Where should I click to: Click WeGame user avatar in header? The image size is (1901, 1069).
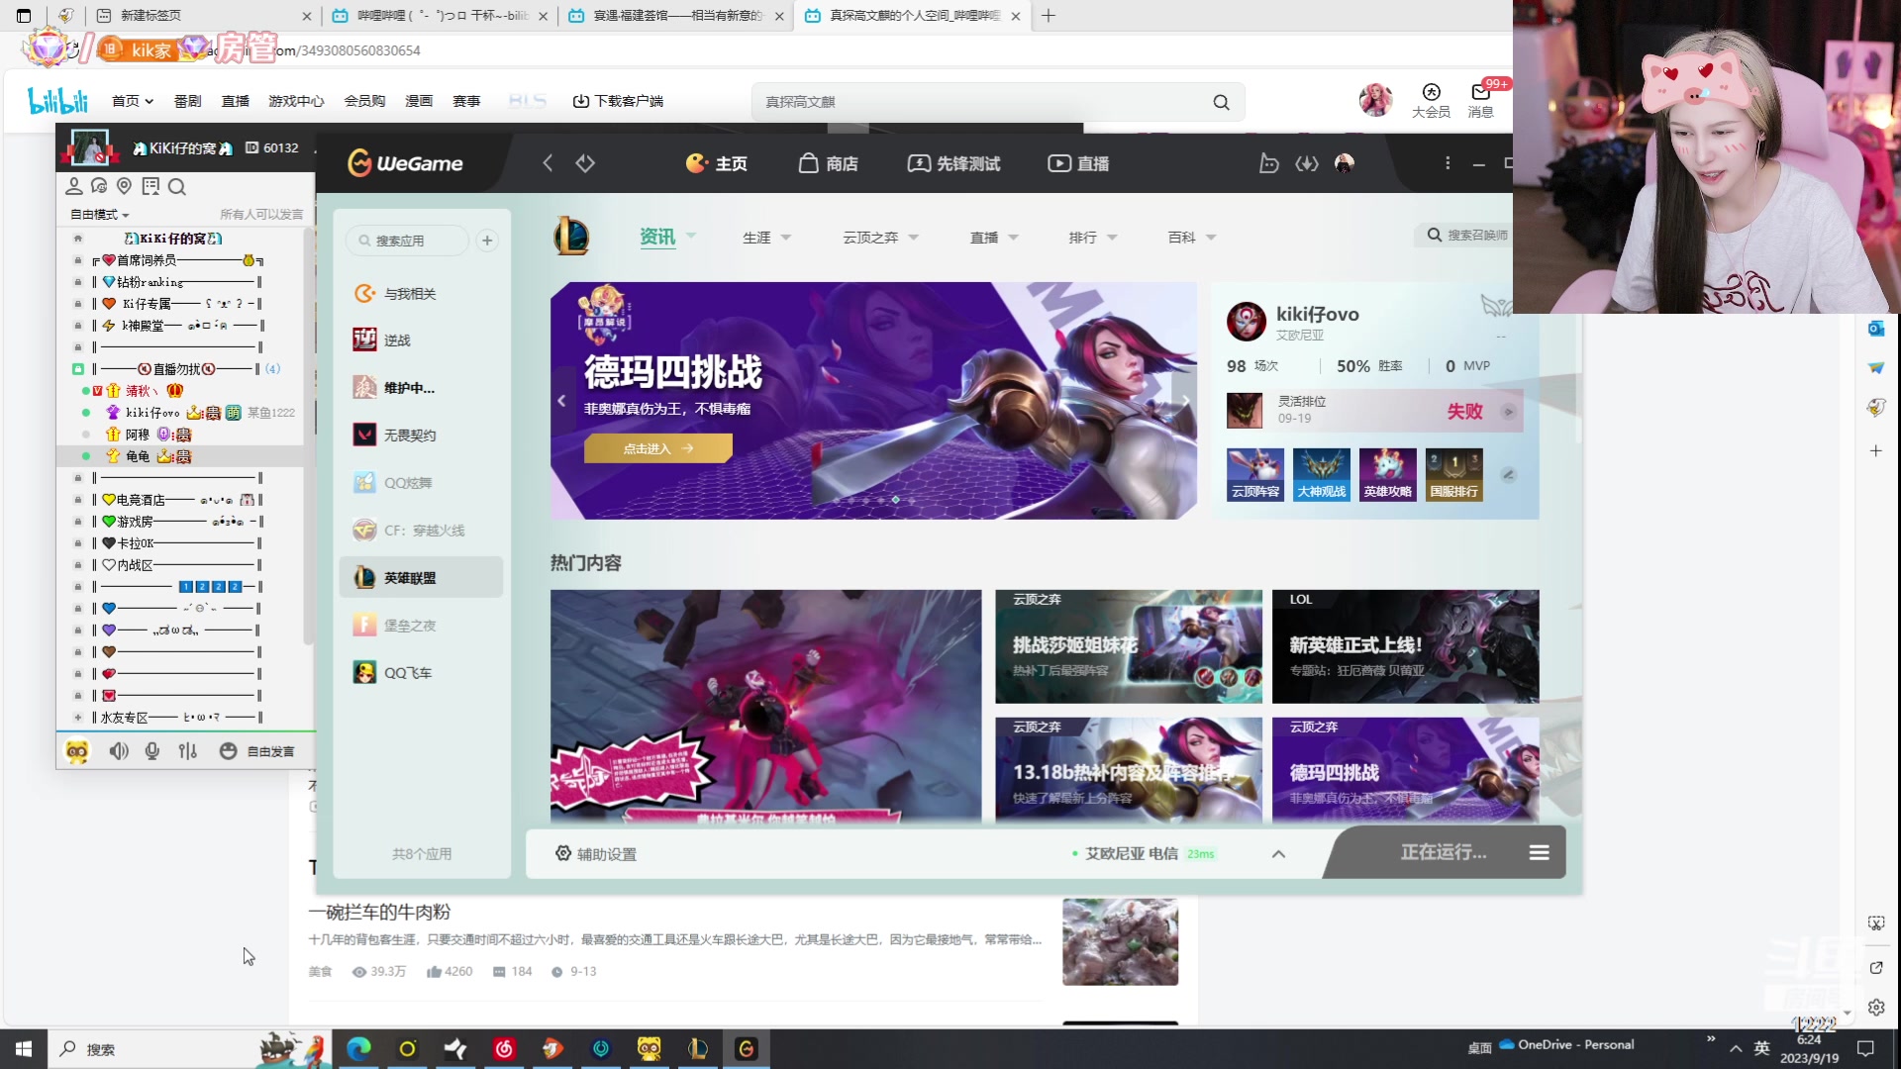click(x=1345, y=163)
